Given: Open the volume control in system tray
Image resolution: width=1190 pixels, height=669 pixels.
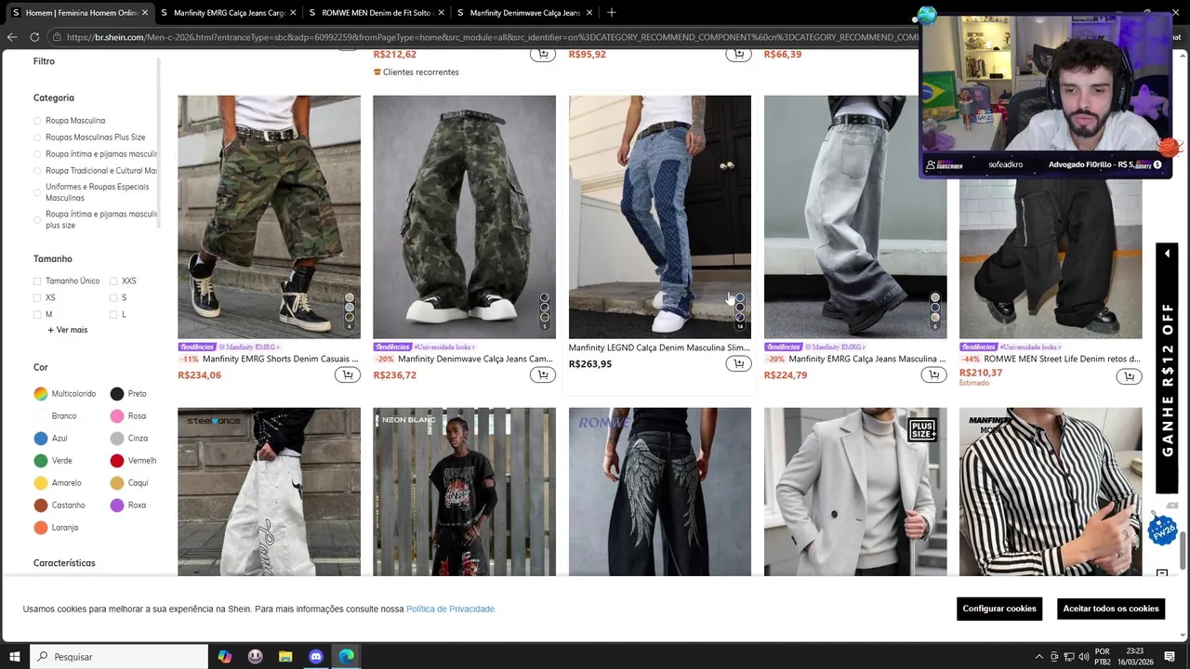Looking at the screenshot, I should tap(1083, 657).
